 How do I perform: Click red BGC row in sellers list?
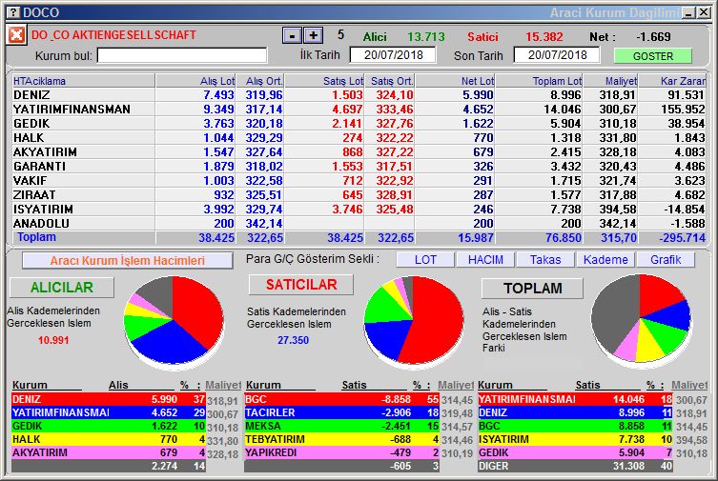[341, 399]
